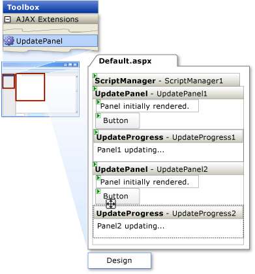Image resolution: width=255 pixels, height=274 pixels.
Task: Select the UpdatePanel gear icon in Toolbox
Action: [x=9, y=41]
